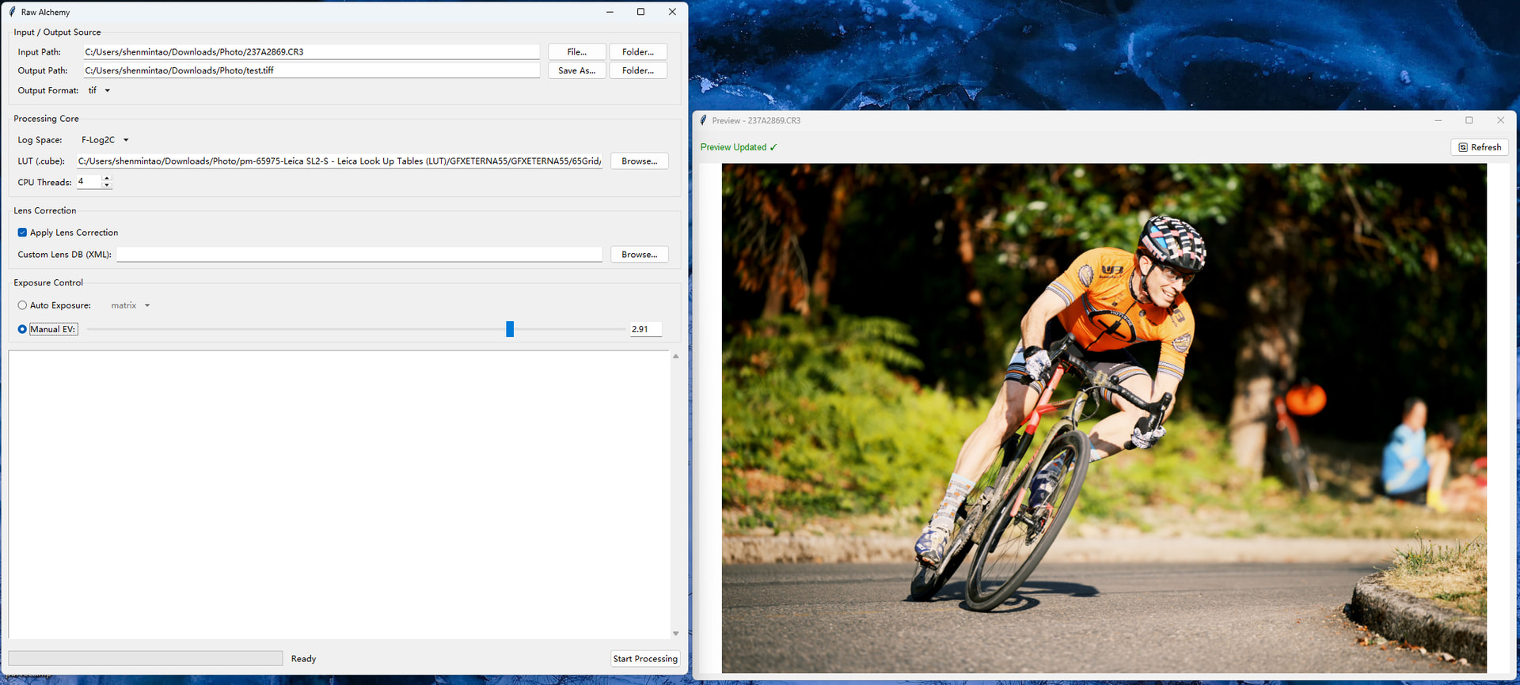
Task: Minimize the Raw Alchemy window
Action: click(610, 12)
